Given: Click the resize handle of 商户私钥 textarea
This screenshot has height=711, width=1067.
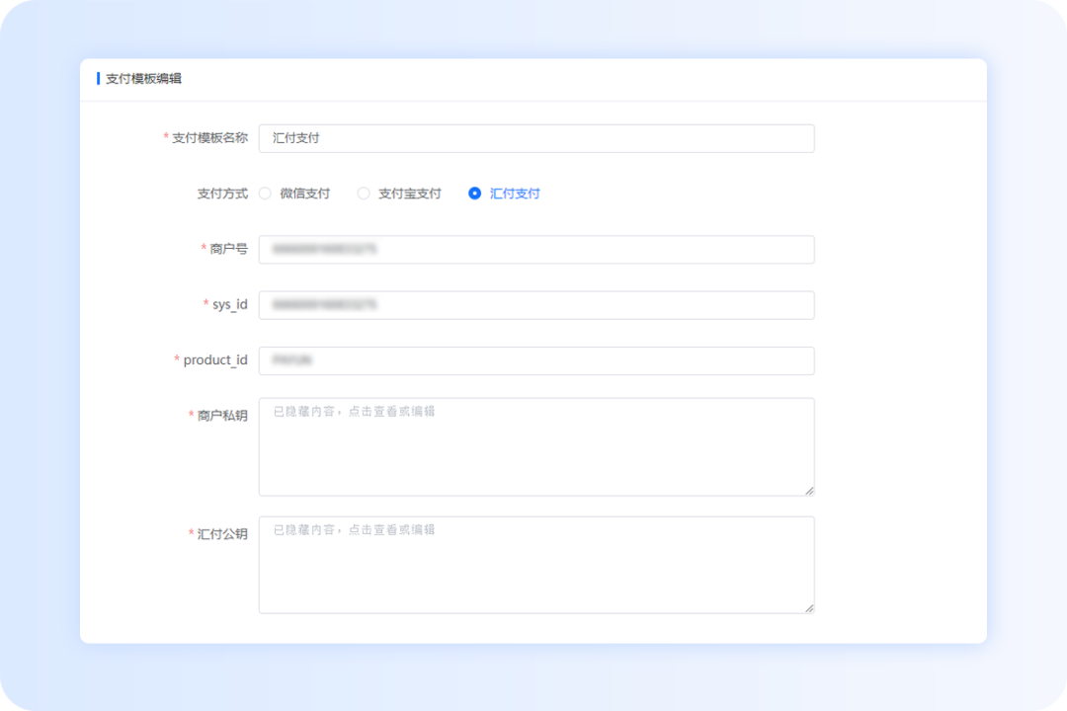Looking at the screenshot, I should click(809, 489).
